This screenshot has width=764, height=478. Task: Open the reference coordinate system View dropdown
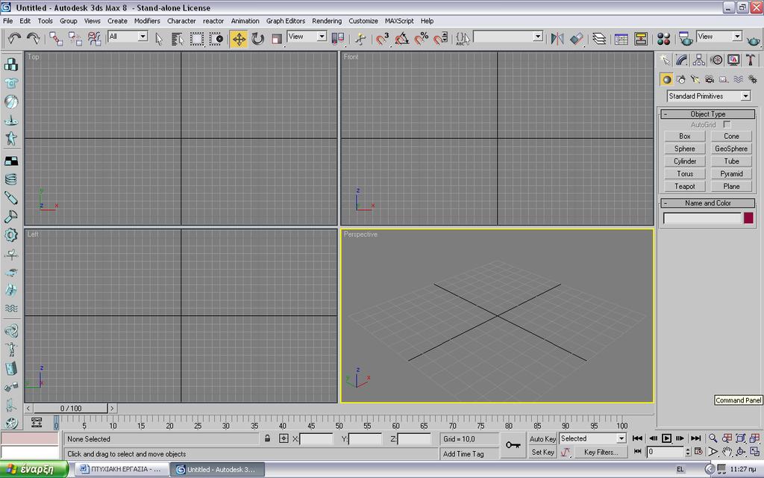click(307, 36)
